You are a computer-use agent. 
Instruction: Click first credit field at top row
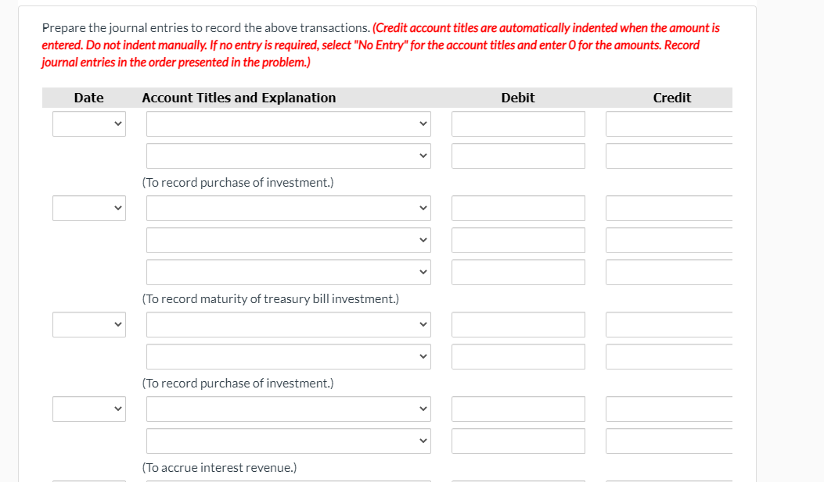click(669, 123)
